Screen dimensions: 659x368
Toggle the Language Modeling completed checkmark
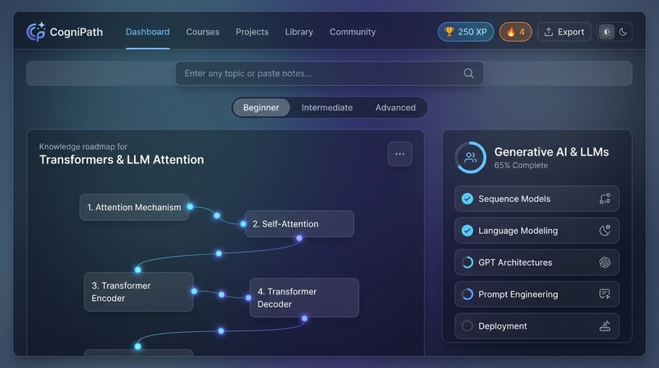(x=468, y=231)
